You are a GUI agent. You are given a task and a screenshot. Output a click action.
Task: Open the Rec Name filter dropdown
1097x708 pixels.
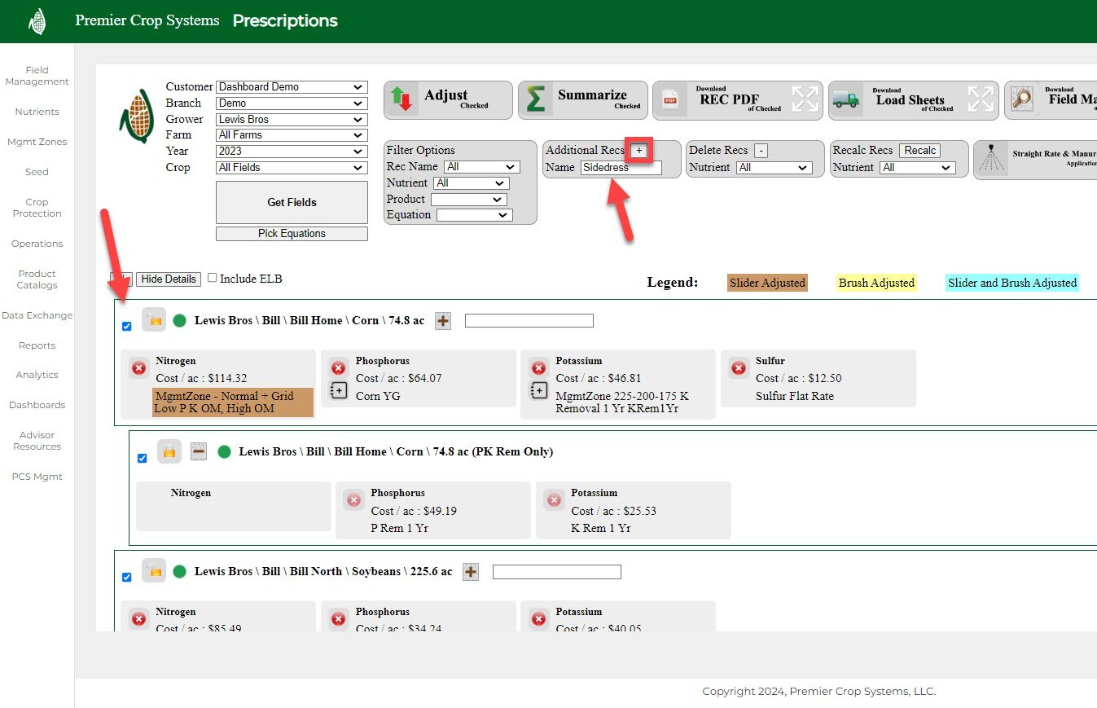(481, 166)
